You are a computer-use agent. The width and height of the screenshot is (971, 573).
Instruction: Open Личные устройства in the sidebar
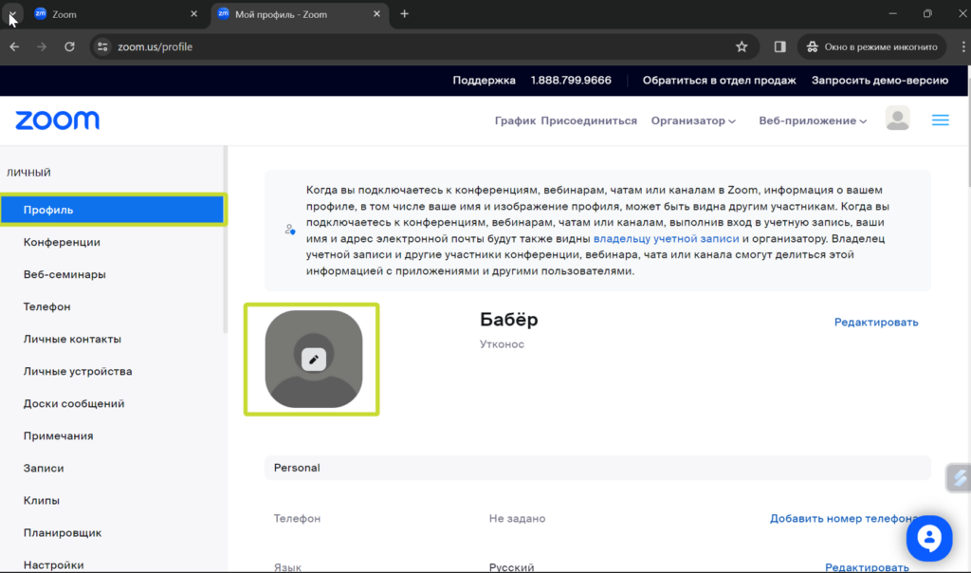[x=78, y=371]
